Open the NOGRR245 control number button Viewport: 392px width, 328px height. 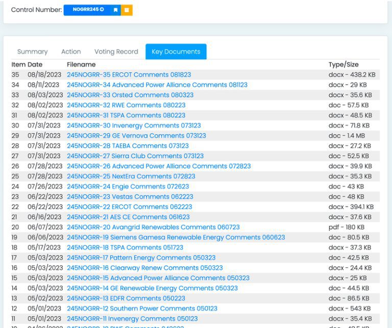point(88,10)
